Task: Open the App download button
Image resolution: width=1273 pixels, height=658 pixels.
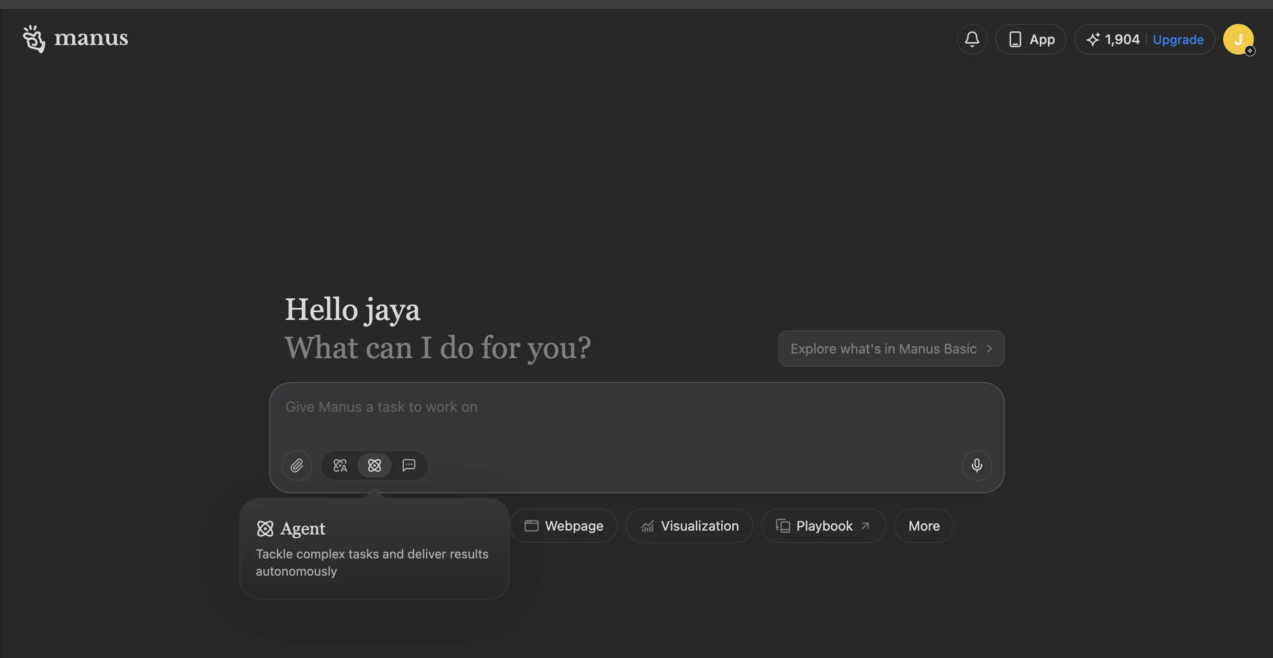Action: pyautogui.click(x=1031, y=39)
